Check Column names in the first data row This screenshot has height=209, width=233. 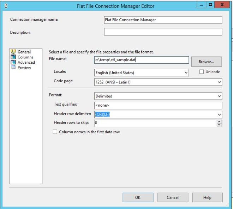pos(55,132)
